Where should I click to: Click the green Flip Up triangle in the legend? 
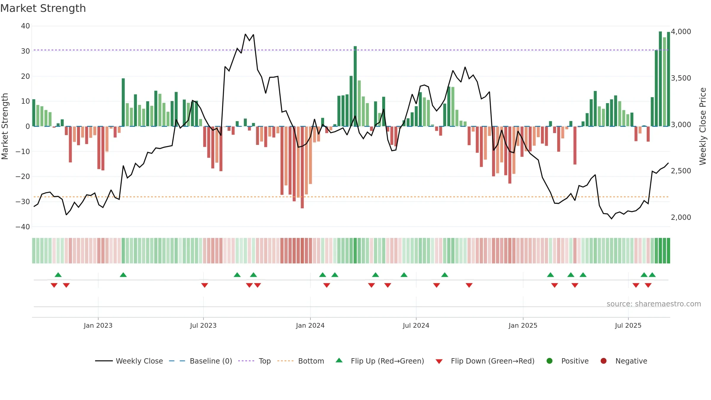pyautogui.click(x=339, y=360)
